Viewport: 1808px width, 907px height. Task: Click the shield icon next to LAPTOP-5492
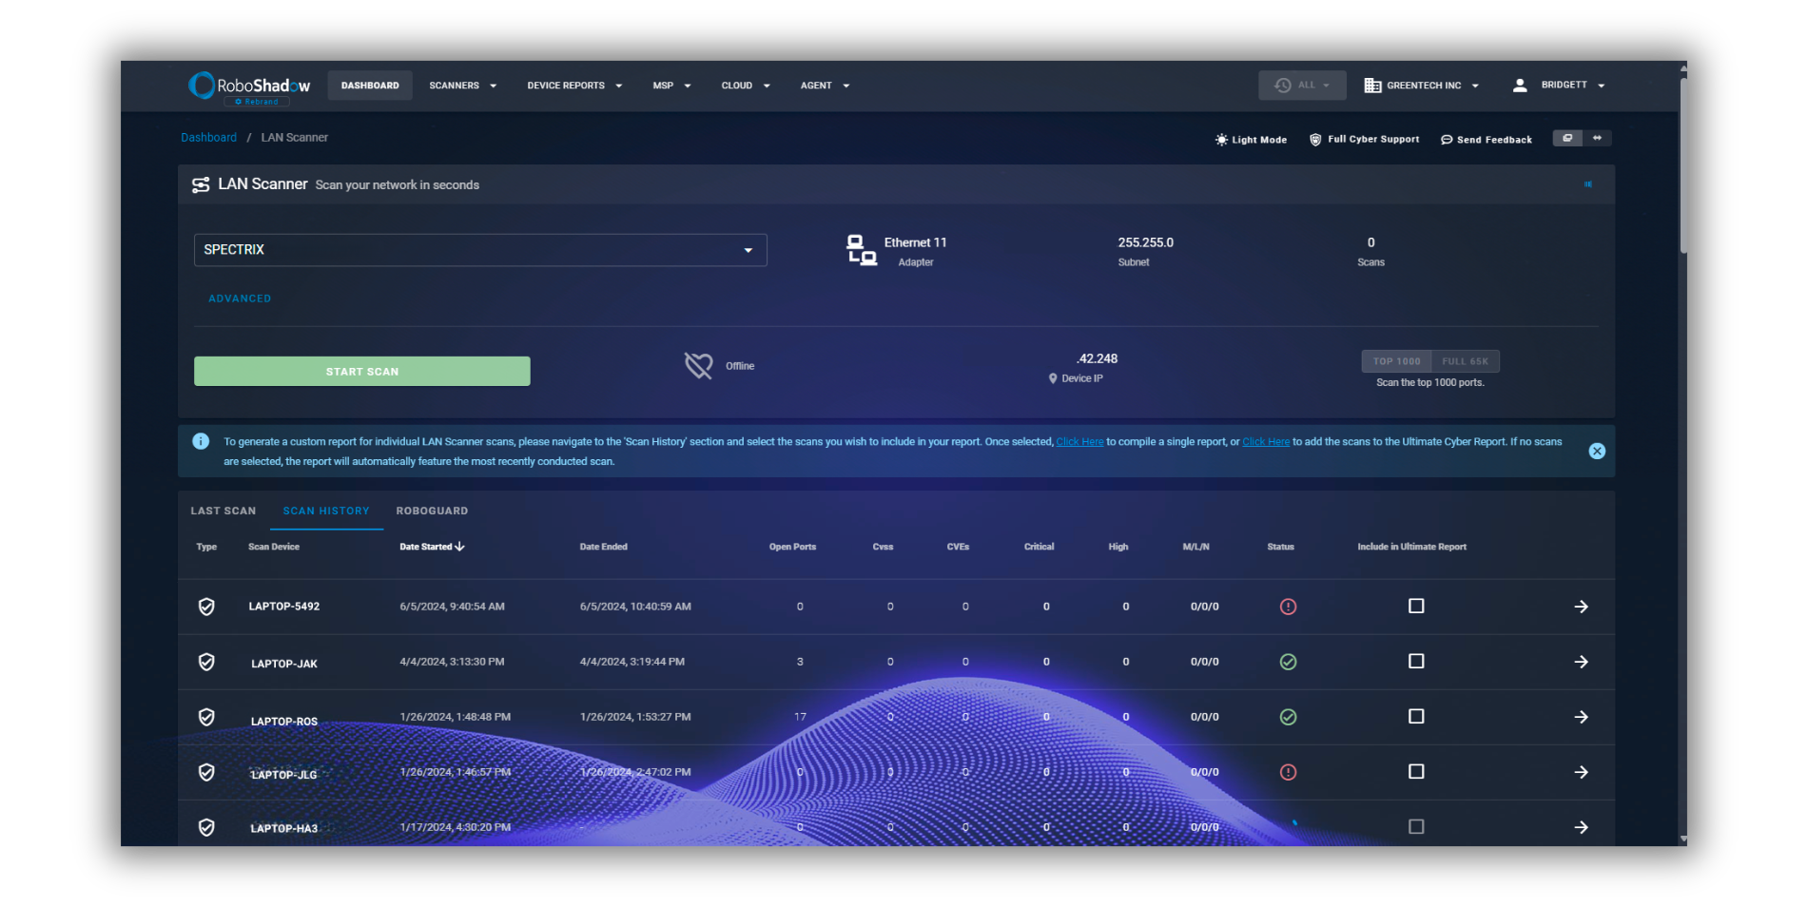tap(206, 606)
